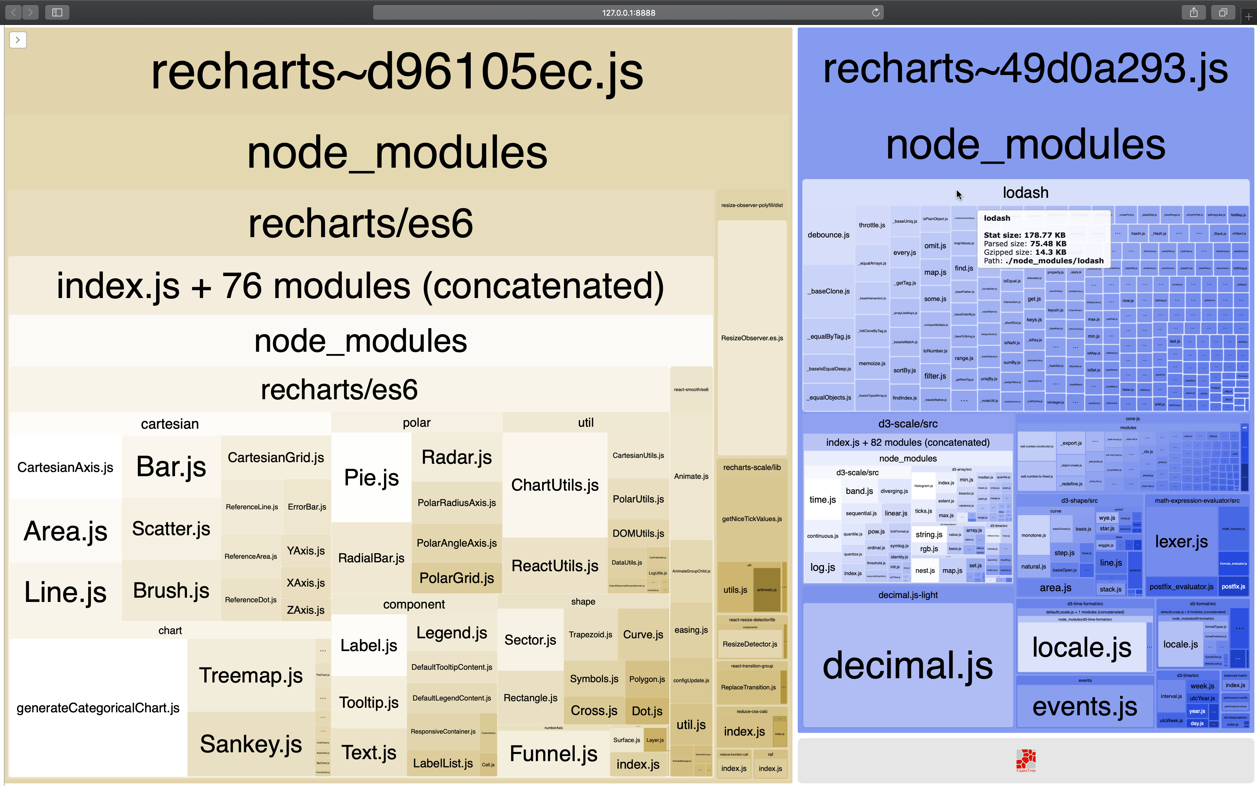1257x786 pixels.
Task: Open a new tab with plus
Action: 1249,17
